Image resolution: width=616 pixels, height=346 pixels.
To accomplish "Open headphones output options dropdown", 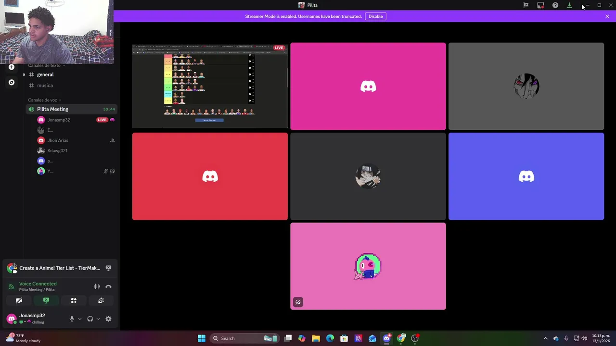I will click(x=98, y=319).
